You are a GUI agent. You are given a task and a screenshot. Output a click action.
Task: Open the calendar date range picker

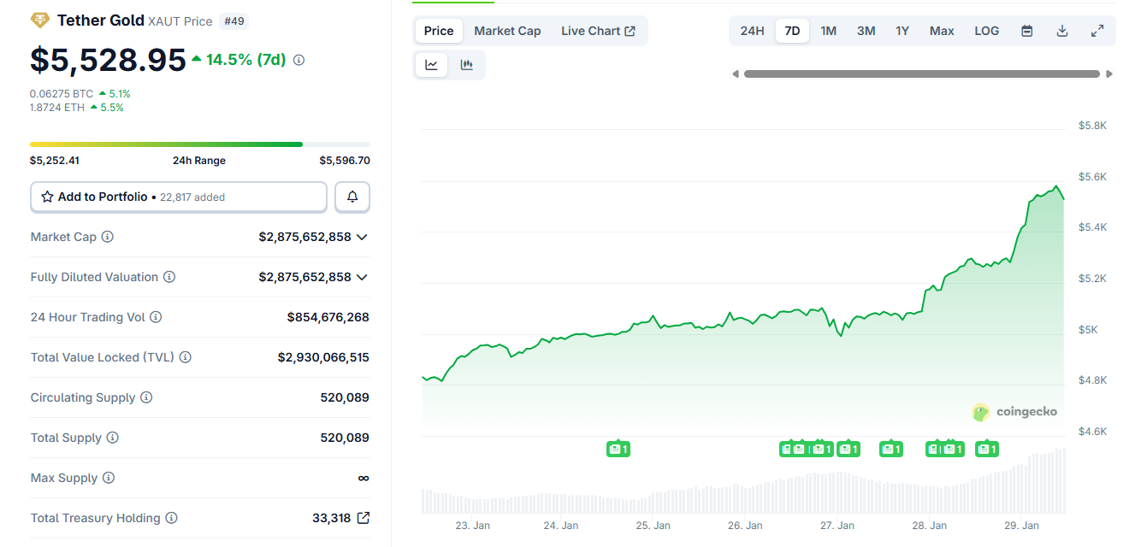1027,31
